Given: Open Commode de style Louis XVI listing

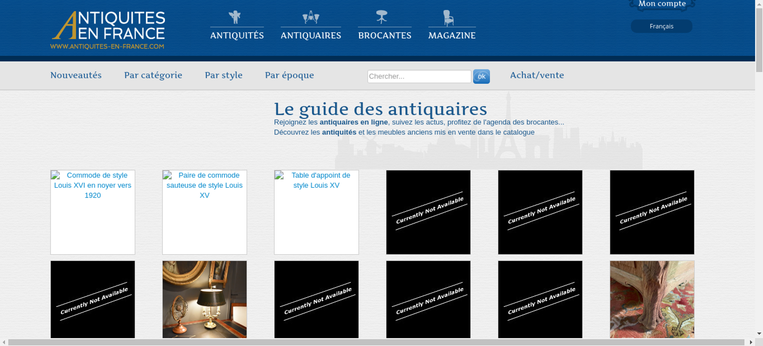Looking at the screenshot, I should click(x=93, y=212).
